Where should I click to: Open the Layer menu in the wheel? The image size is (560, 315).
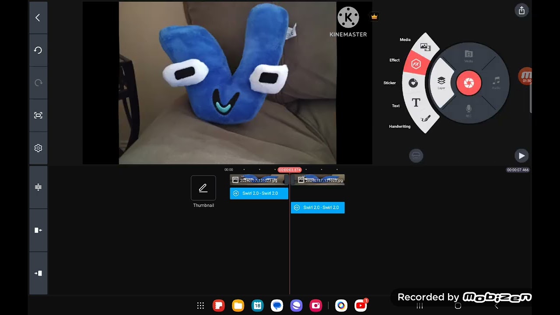441,83
